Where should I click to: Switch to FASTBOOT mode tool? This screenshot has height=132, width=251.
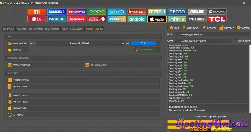(x=191, y=28)
